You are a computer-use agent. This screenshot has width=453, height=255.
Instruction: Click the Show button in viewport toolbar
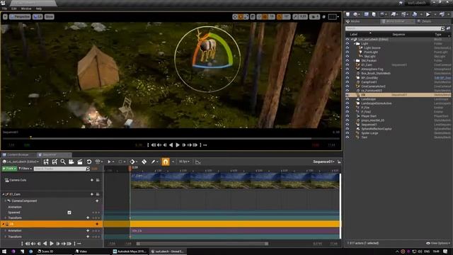coord(49,17)
